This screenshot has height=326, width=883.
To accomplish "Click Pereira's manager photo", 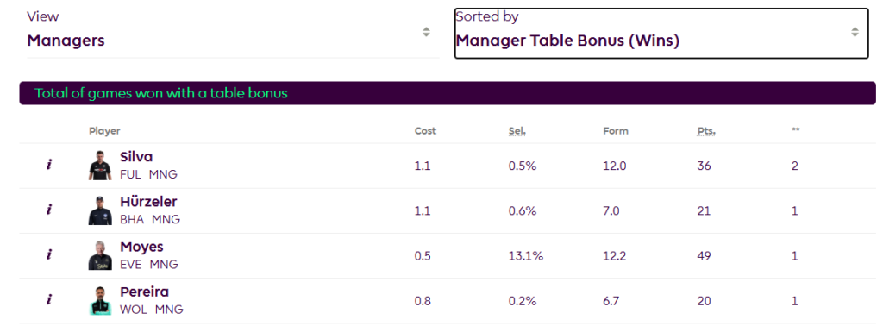I will pos(100,301).
